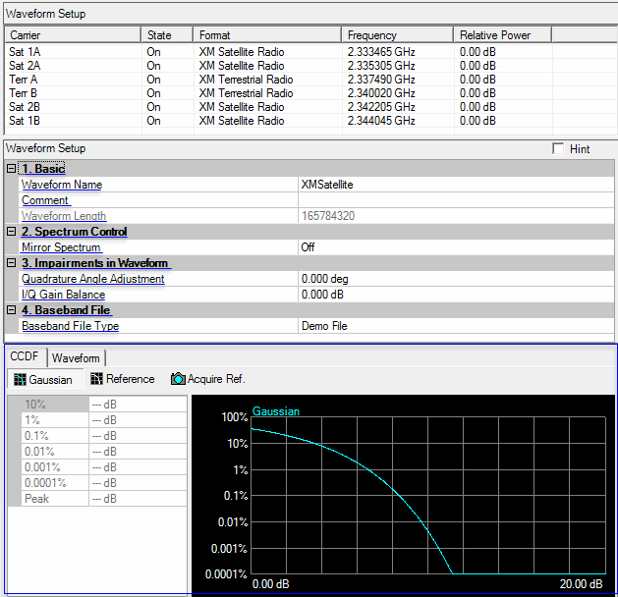Click the Reference grid icon
Viewport: 618px width, 597px height.
(x=96, y=379)
